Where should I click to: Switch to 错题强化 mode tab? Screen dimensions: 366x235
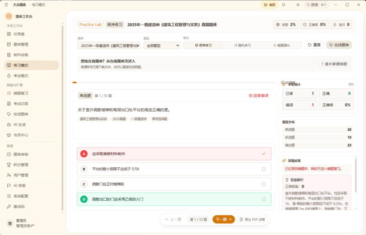tap(281, 45)
